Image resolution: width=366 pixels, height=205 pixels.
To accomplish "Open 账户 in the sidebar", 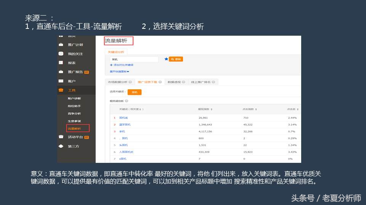I will tap(72, 81).
